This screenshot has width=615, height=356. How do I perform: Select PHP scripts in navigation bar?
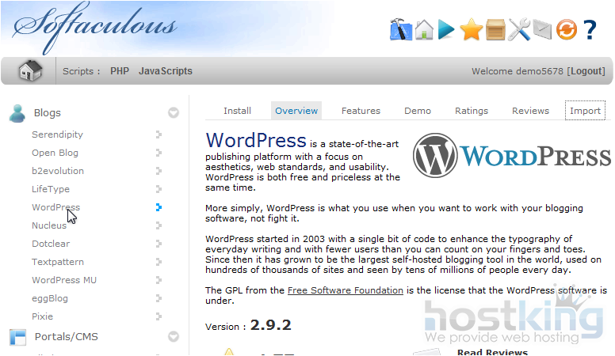120,71
